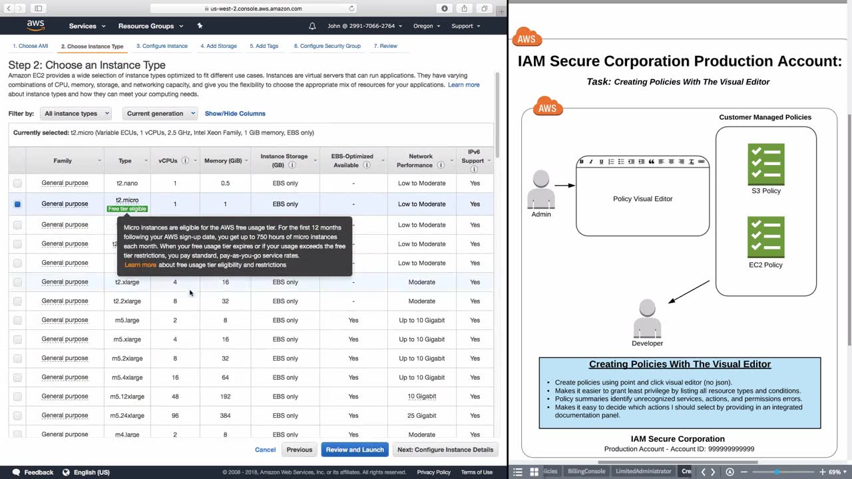This screenshot has height=479, width=852.
Task: Click the AWS logo home icon
Action: pos(35,26)
